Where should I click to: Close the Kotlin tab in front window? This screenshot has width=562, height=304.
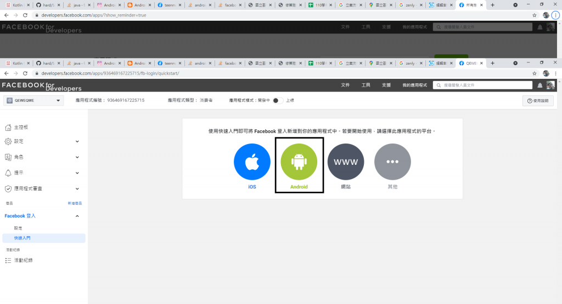pyautogui.click(x=29, y=64)
